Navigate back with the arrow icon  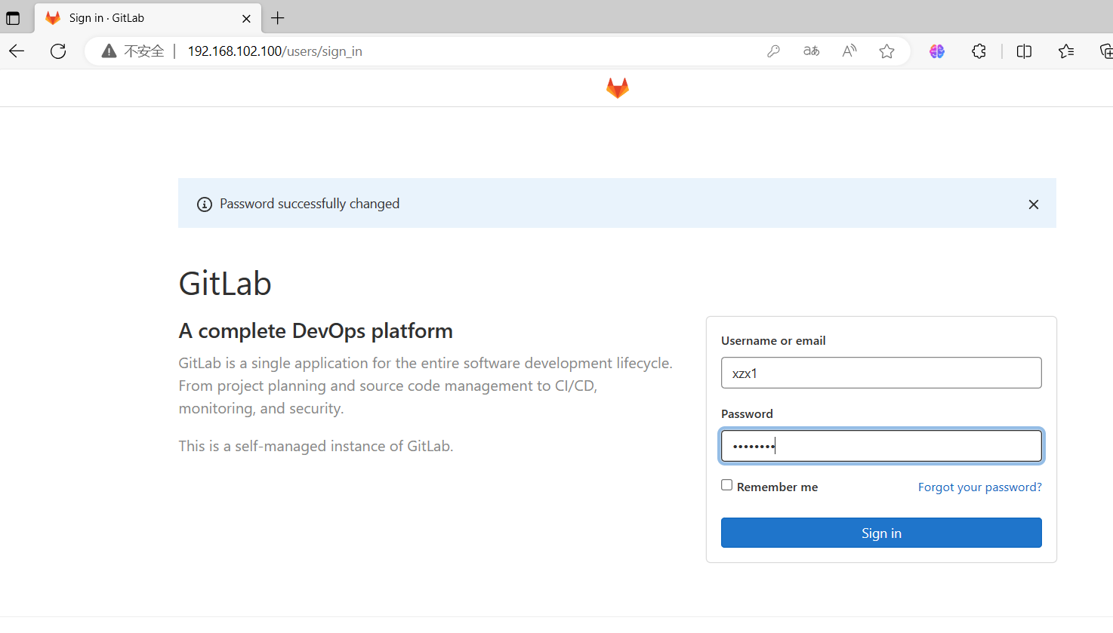tap(16, 51)
